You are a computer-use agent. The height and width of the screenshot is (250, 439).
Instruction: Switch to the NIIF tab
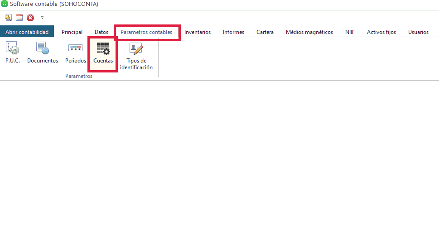click(x=350, y=32)
